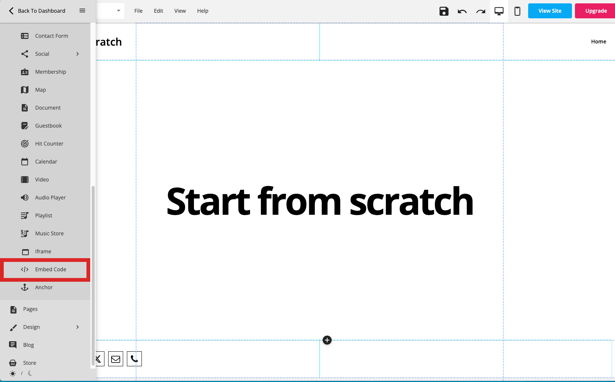Image resolution: width=615 pixels, height=382 pixels.
Task: Click the phone footer icon
Action: (x=134, y=359)
